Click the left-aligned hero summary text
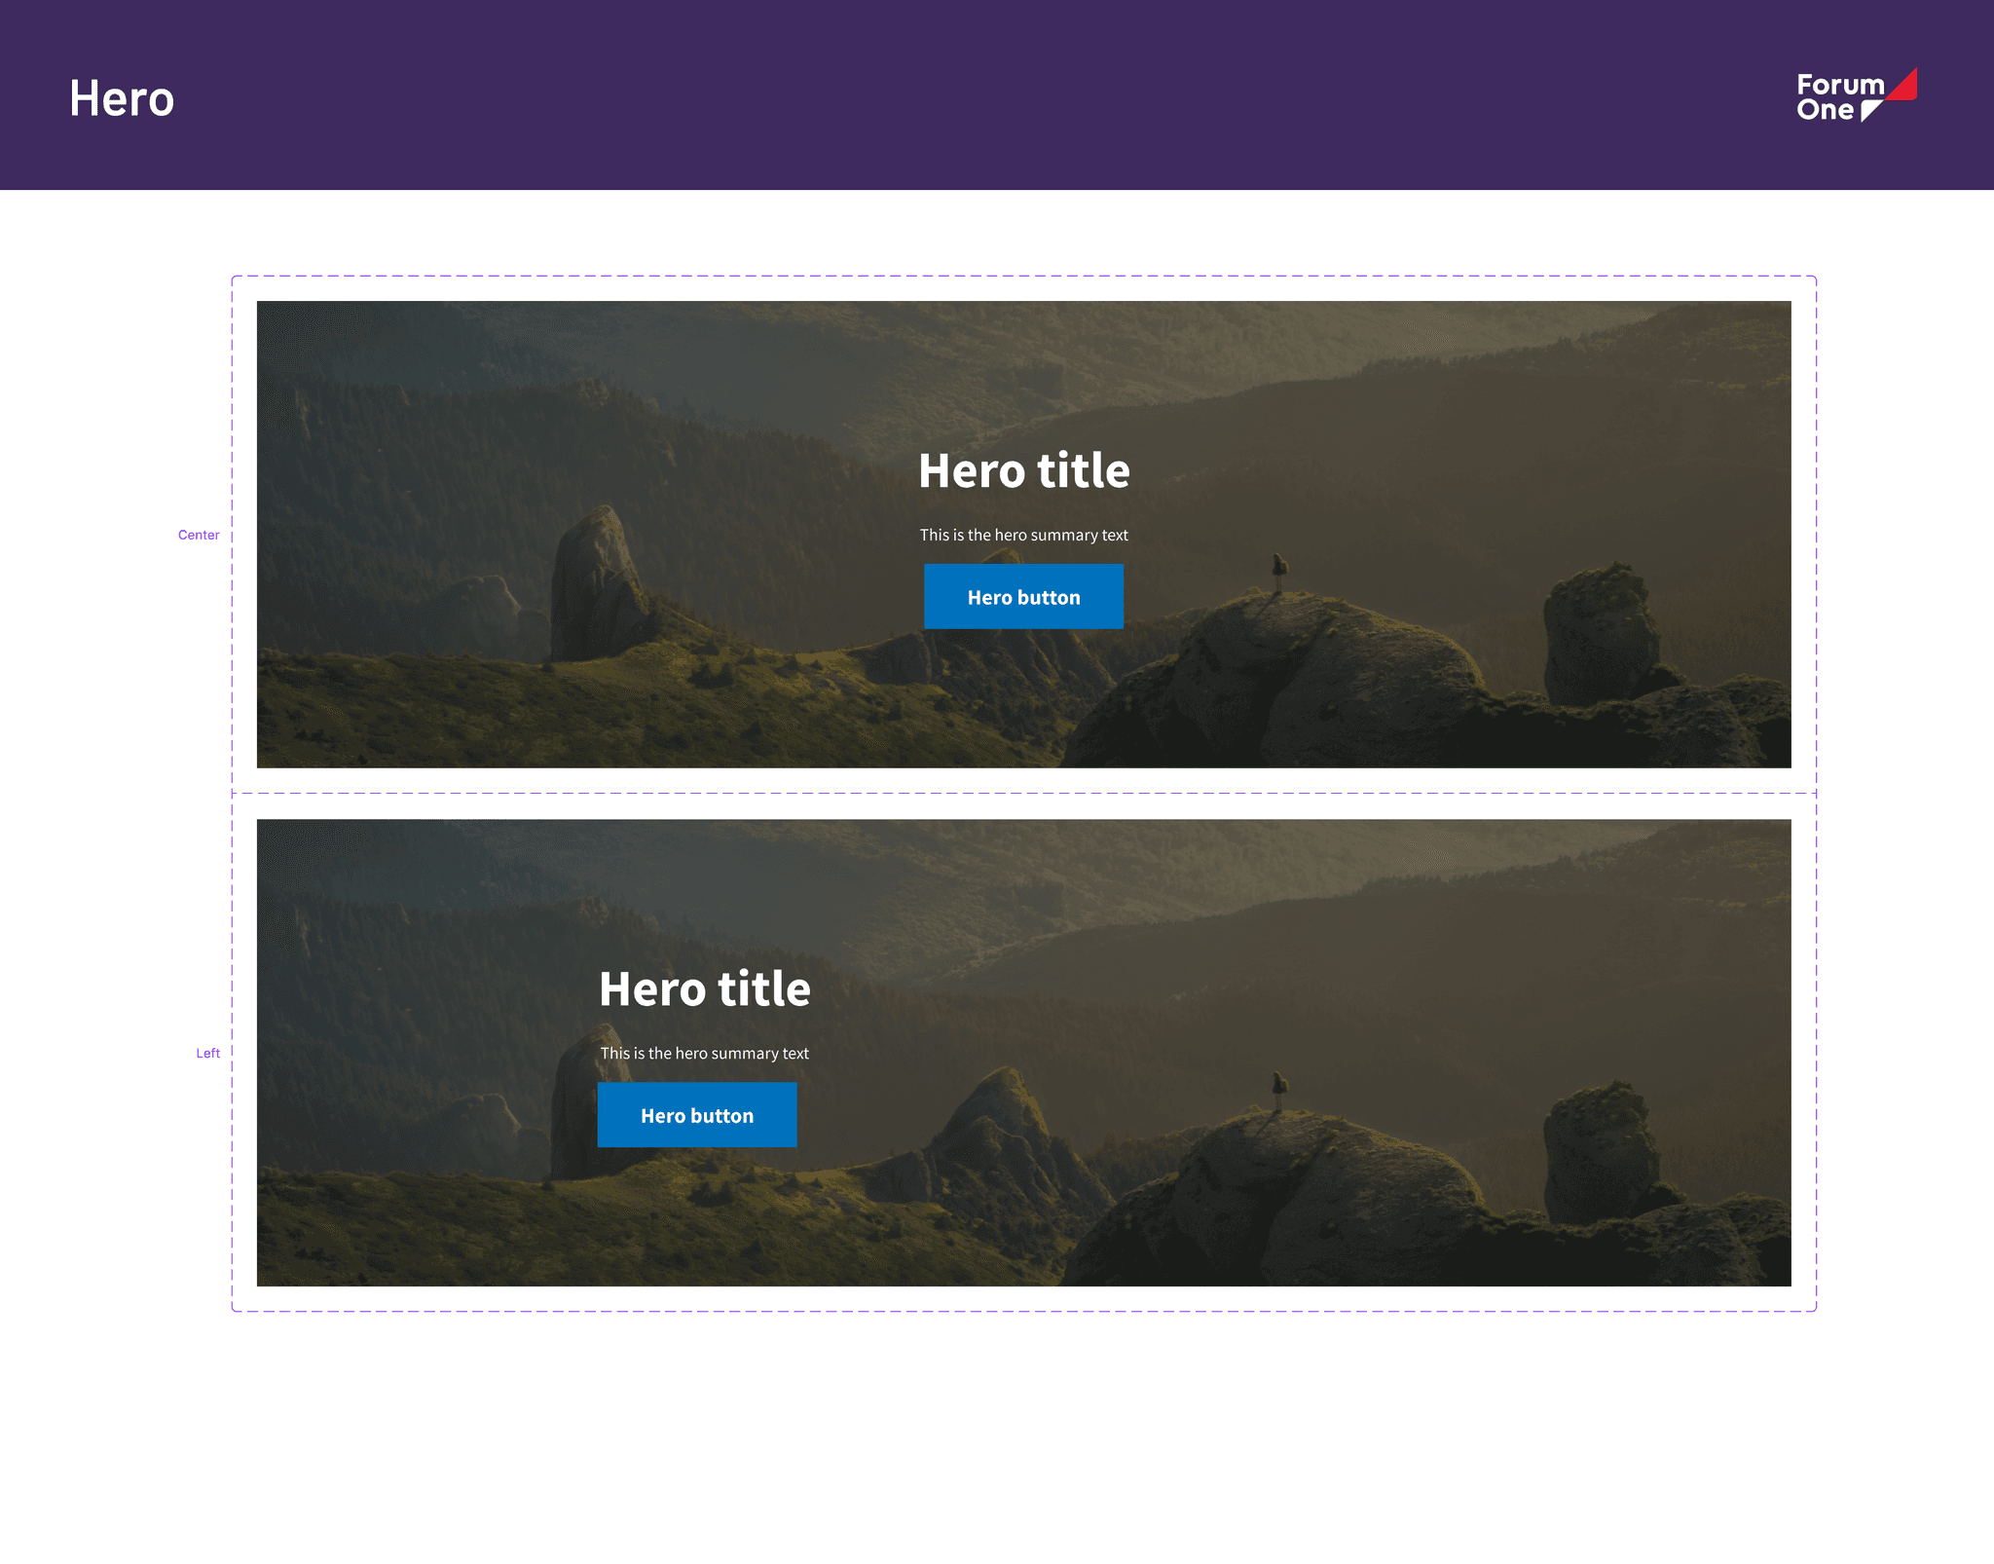The image size is (1994, 1564). coord(705,1053)
